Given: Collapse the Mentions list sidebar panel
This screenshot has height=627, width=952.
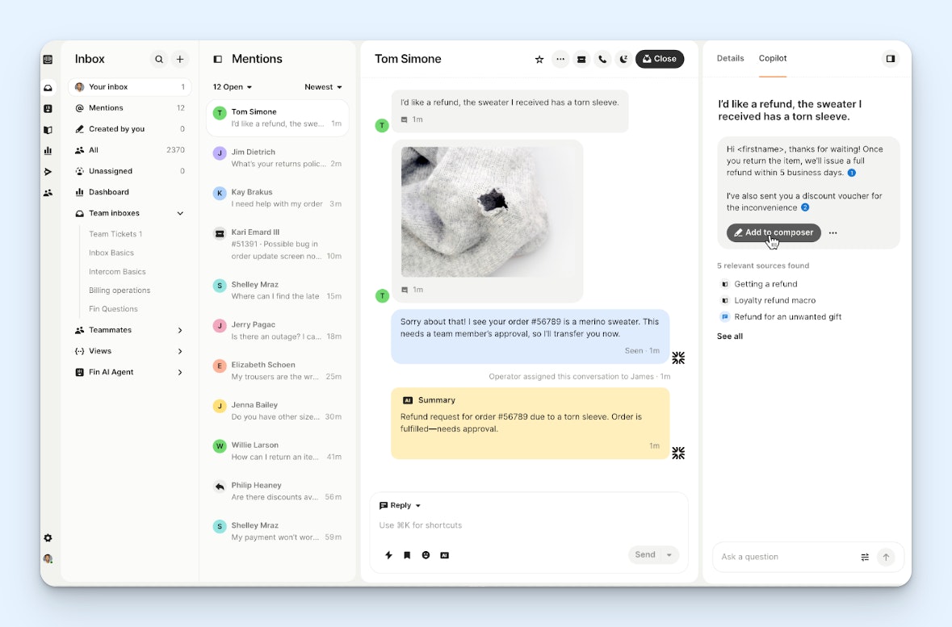Looking at the screenshot, I should click(x=217, y=59).
